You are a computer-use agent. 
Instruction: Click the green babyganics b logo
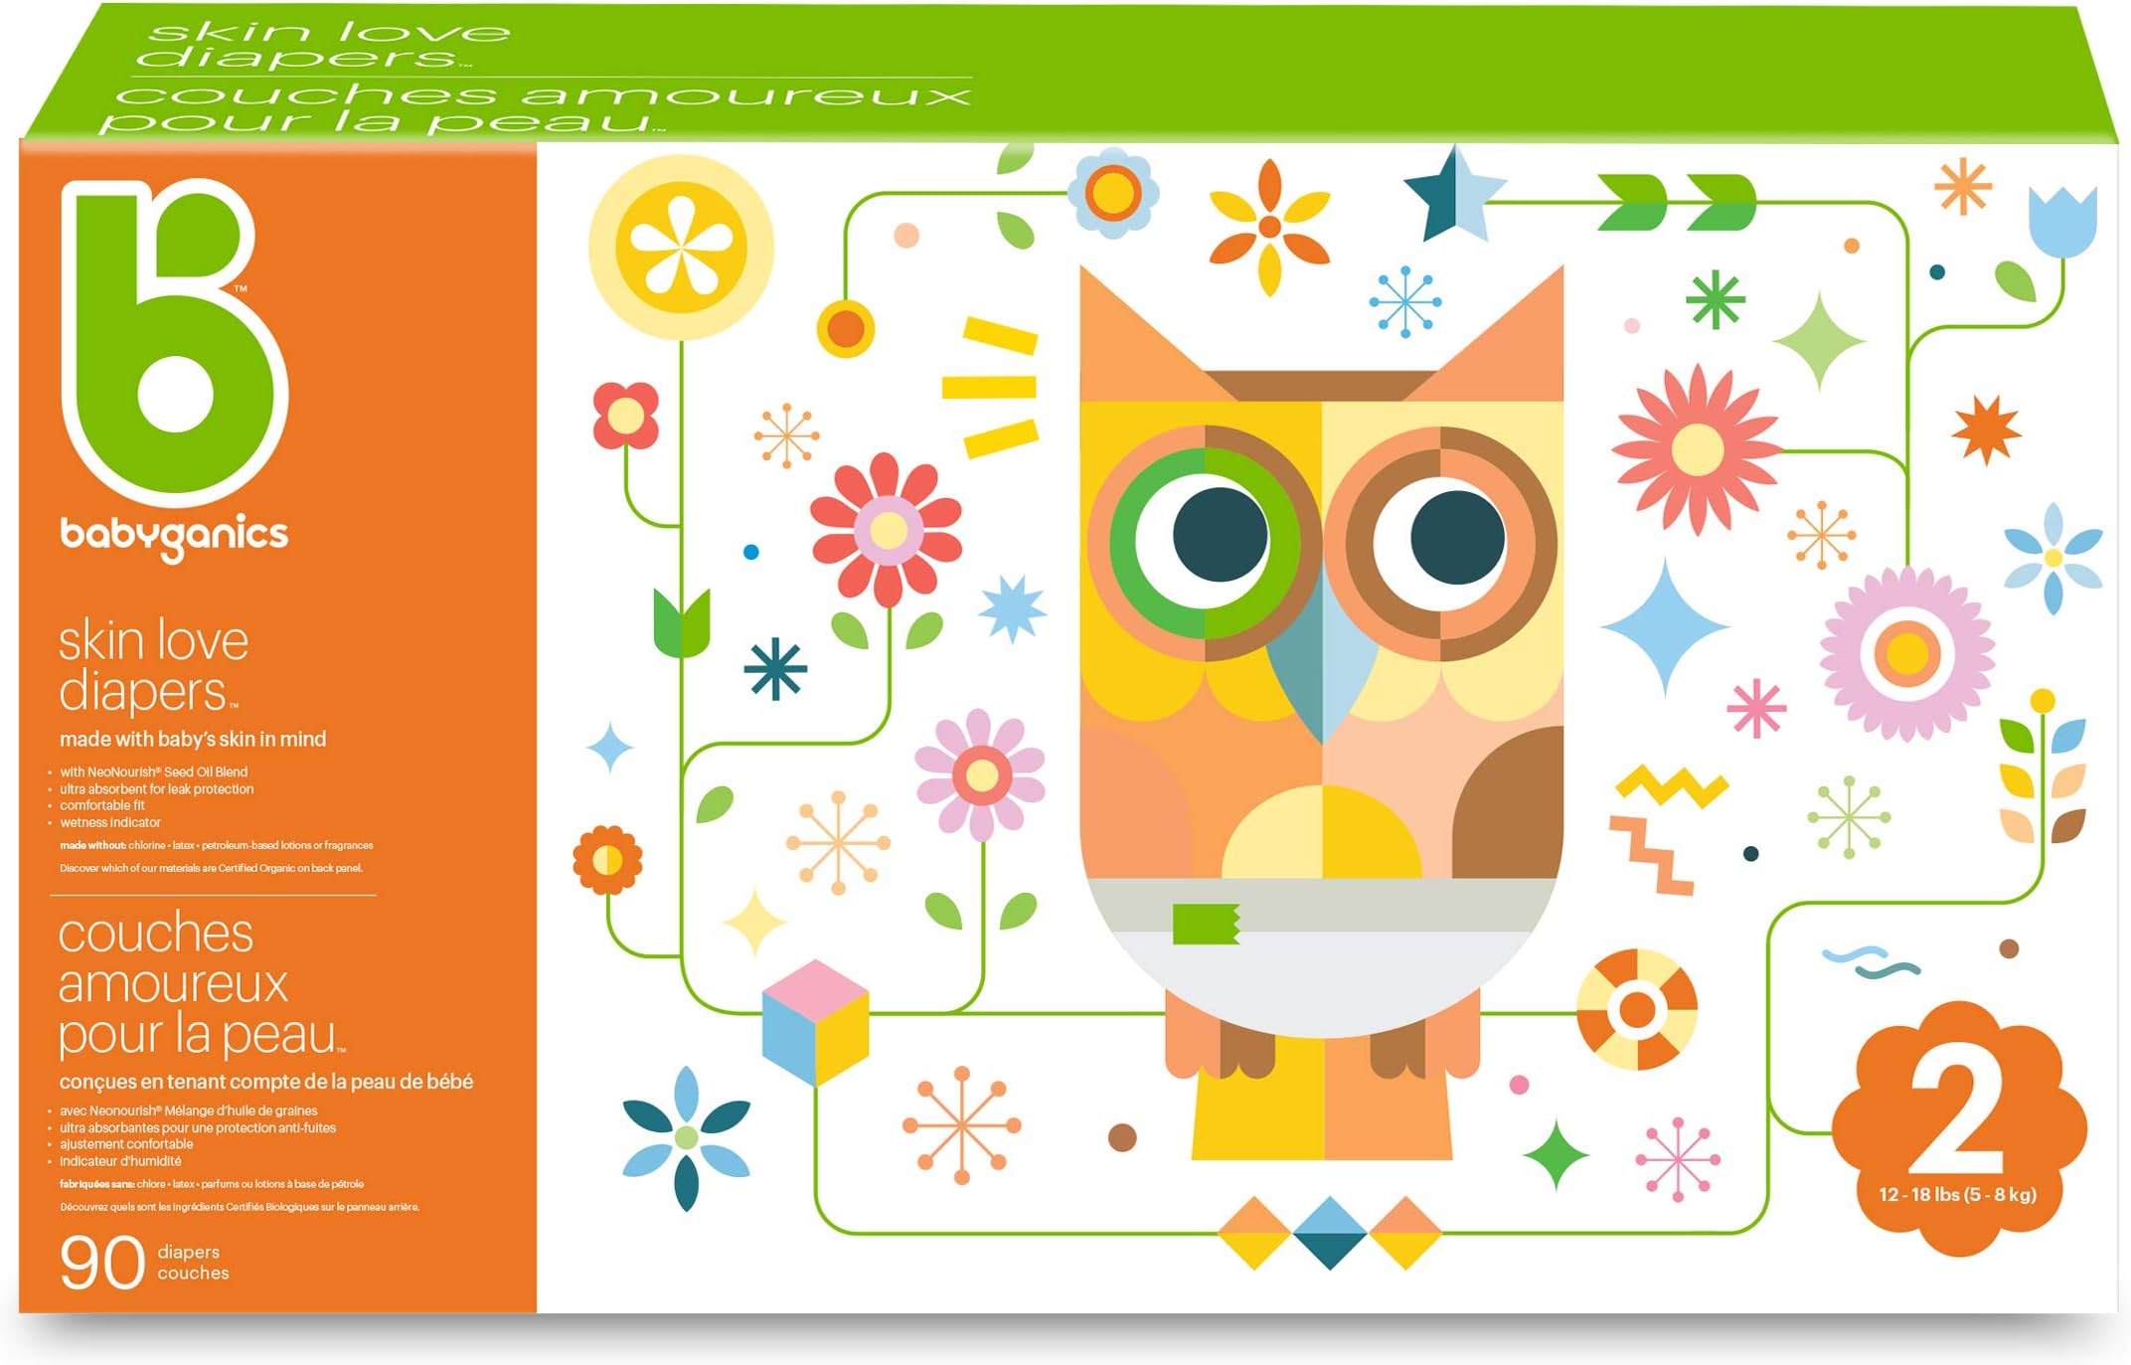pos(174,343)
